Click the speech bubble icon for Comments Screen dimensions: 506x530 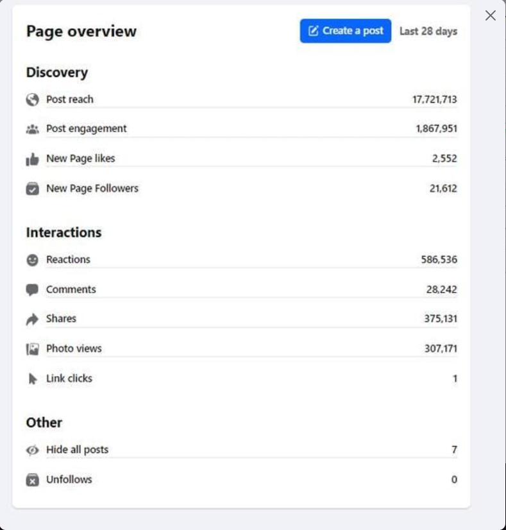click(32, 290)
